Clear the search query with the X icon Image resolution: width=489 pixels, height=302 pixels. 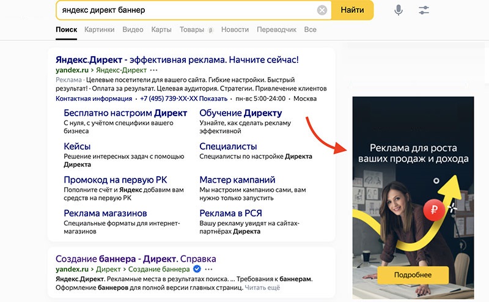pyautogui.click(x=322, y=10)
